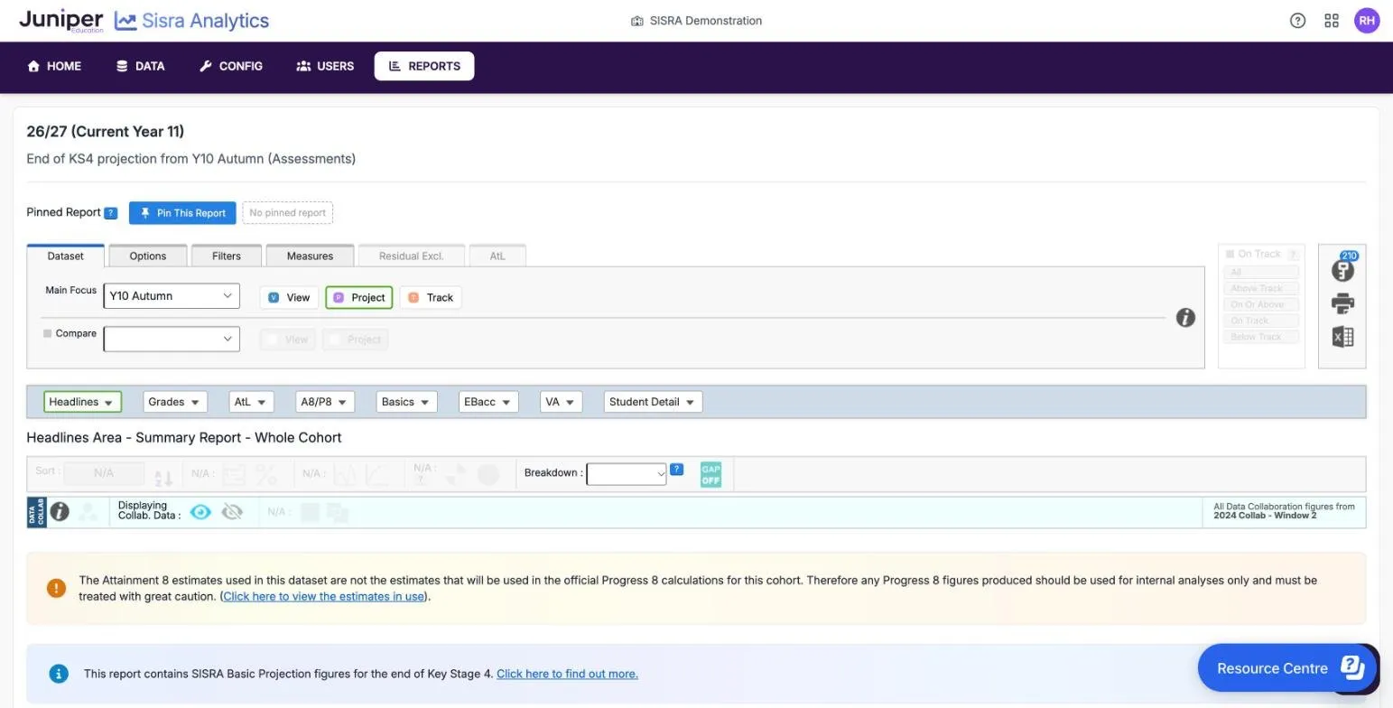Go to the USERS navigation item
Screen dimensions: 1393x708
tap(325, 66)
